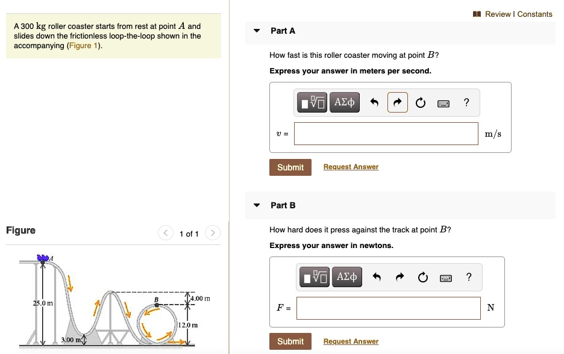Image resolution: width=564 pixels, height=354 pixels.
Task: Open the Greek symbols ΑΣφ palette in Part A
Action: (x=345, y=102)
